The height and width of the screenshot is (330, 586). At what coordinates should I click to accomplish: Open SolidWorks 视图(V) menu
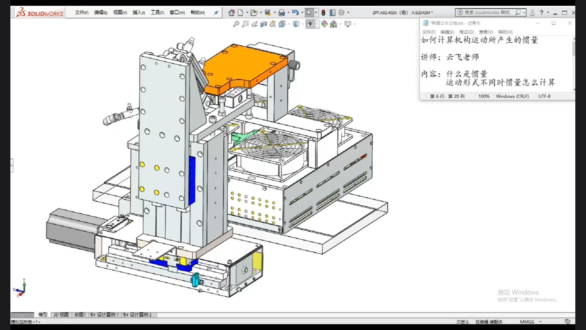coord(120,13)
